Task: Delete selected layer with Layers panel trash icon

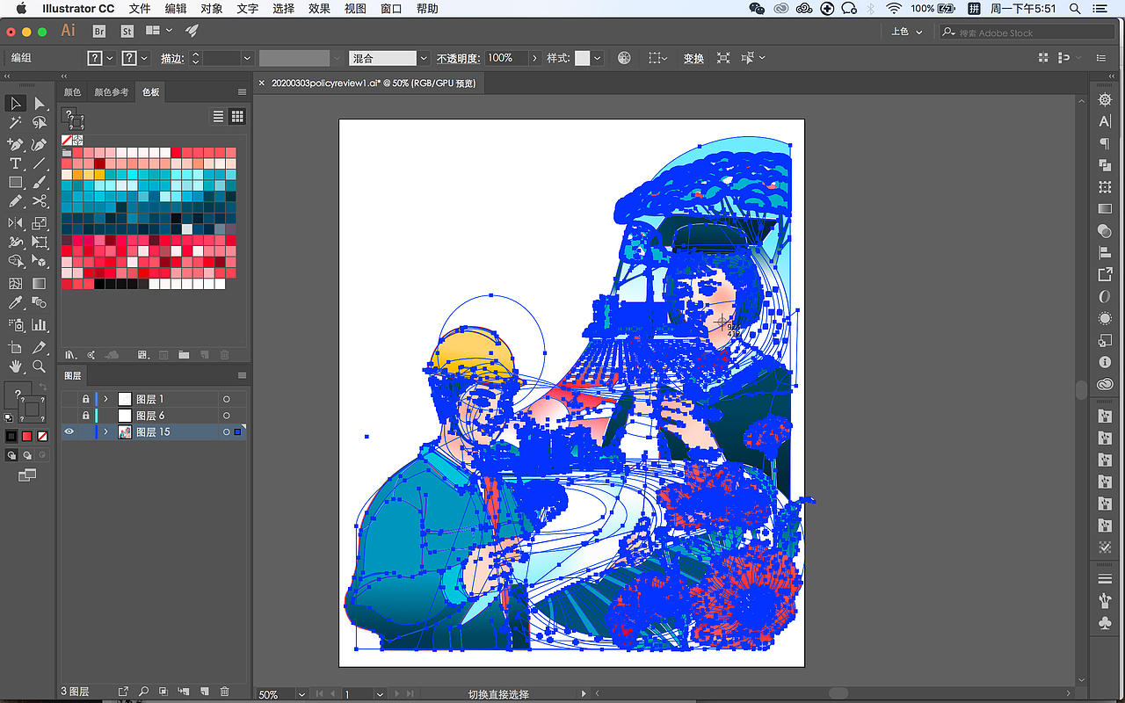Action: [x=224, y=692]
